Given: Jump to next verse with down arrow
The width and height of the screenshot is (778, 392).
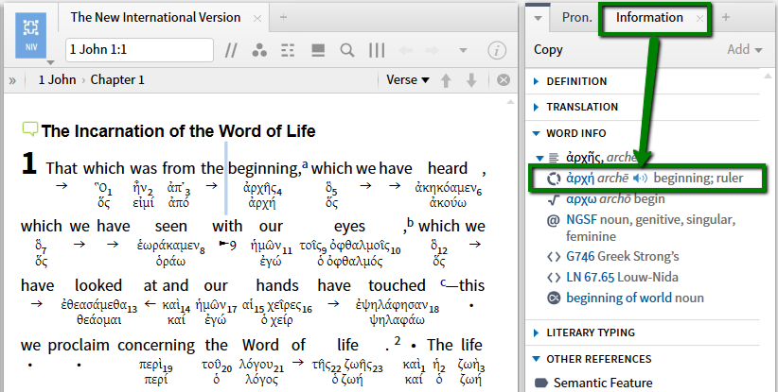Looking at the screenshot, I should (471, 80).
